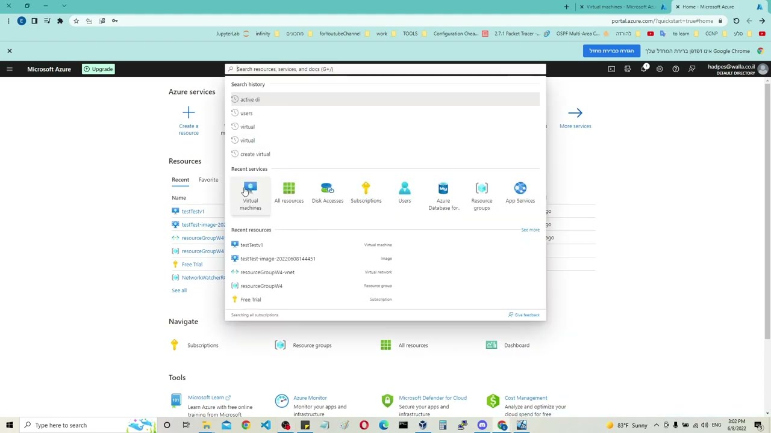
Task: Open Visual Studio Code from the taskbar
Action: point(266,425)
